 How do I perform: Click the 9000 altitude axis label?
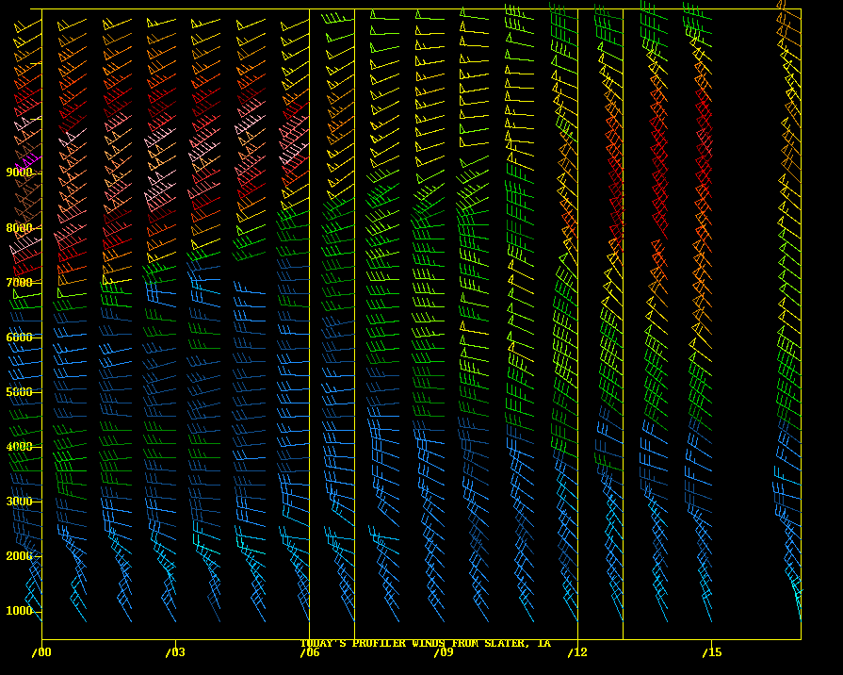coord(19,173)
